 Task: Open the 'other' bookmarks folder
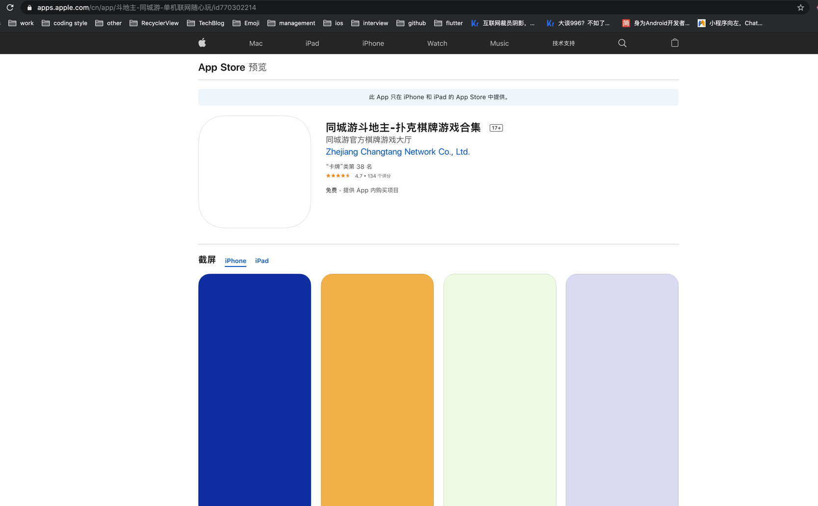click(x=108, y=23)
